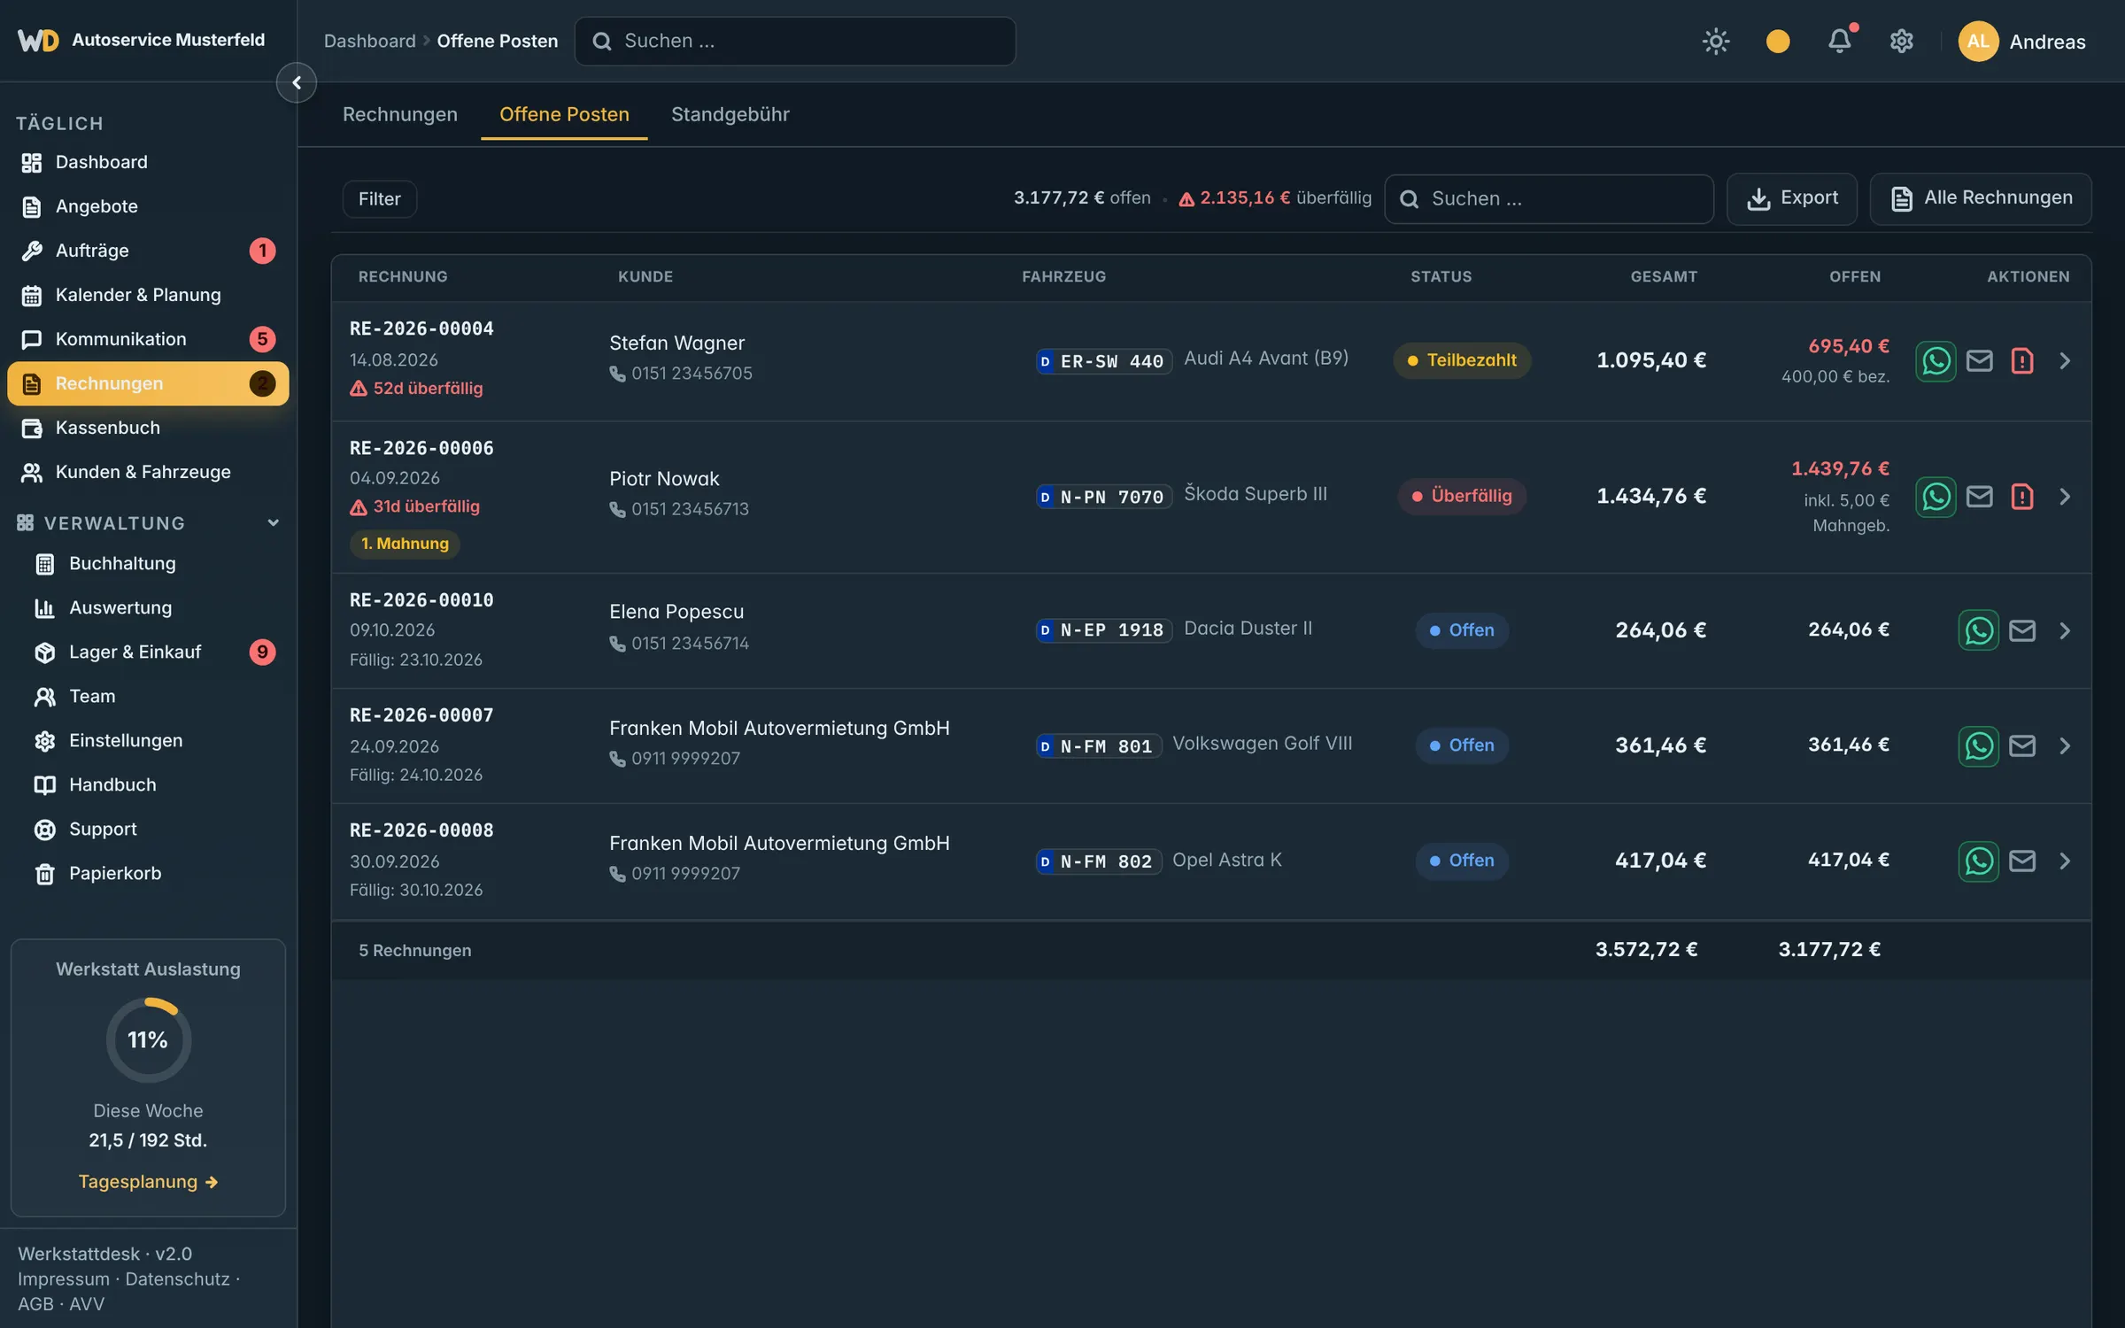Open the Filter dropdown
This screenshot has width=2125, height=1328.
[379, 198]
